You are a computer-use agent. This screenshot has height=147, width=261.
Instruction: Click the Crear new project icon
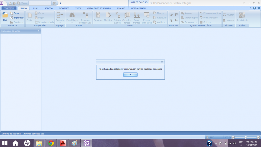coord(14,13)
